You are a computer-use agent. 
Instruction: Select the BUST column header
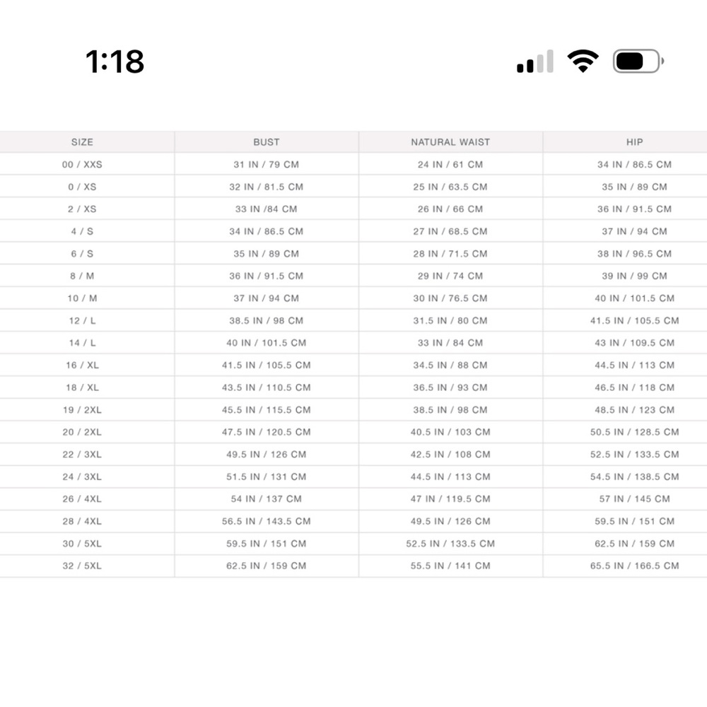point(267,142)
